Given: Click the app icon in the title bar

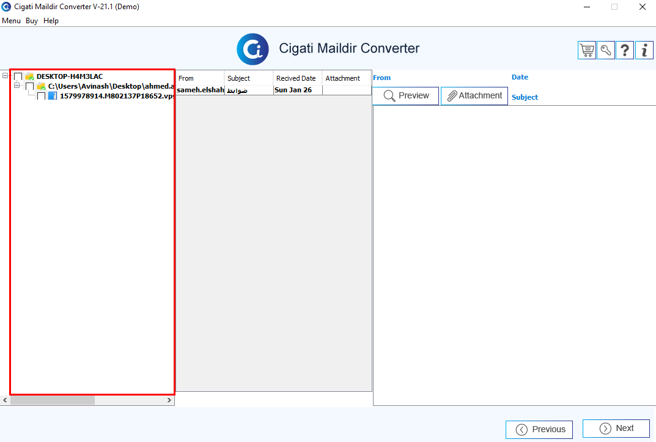Looking at the screenshot, I should click(x=6, y=7).
